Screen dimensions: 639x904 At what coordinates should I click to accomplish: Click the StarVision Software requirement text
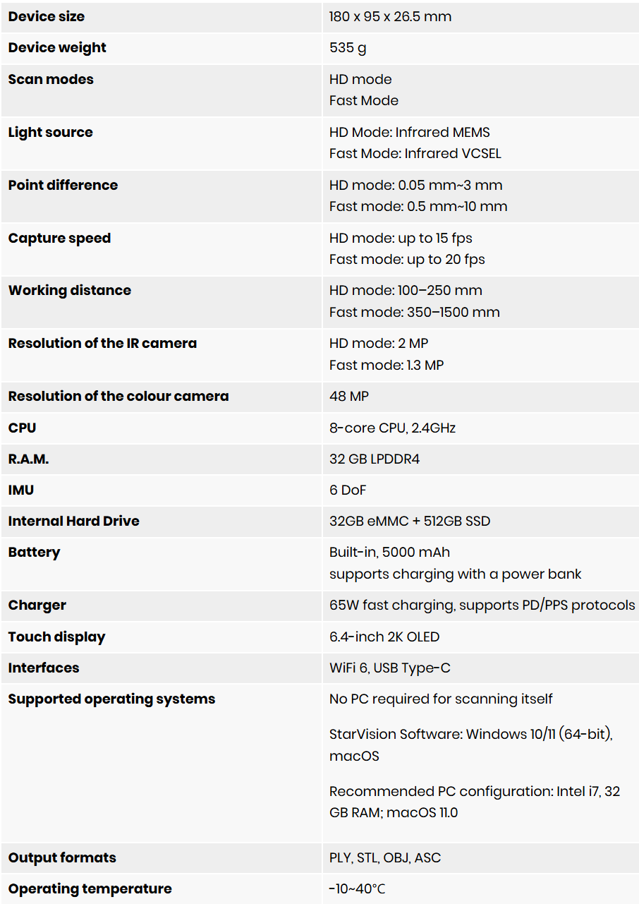click(470, 745)
